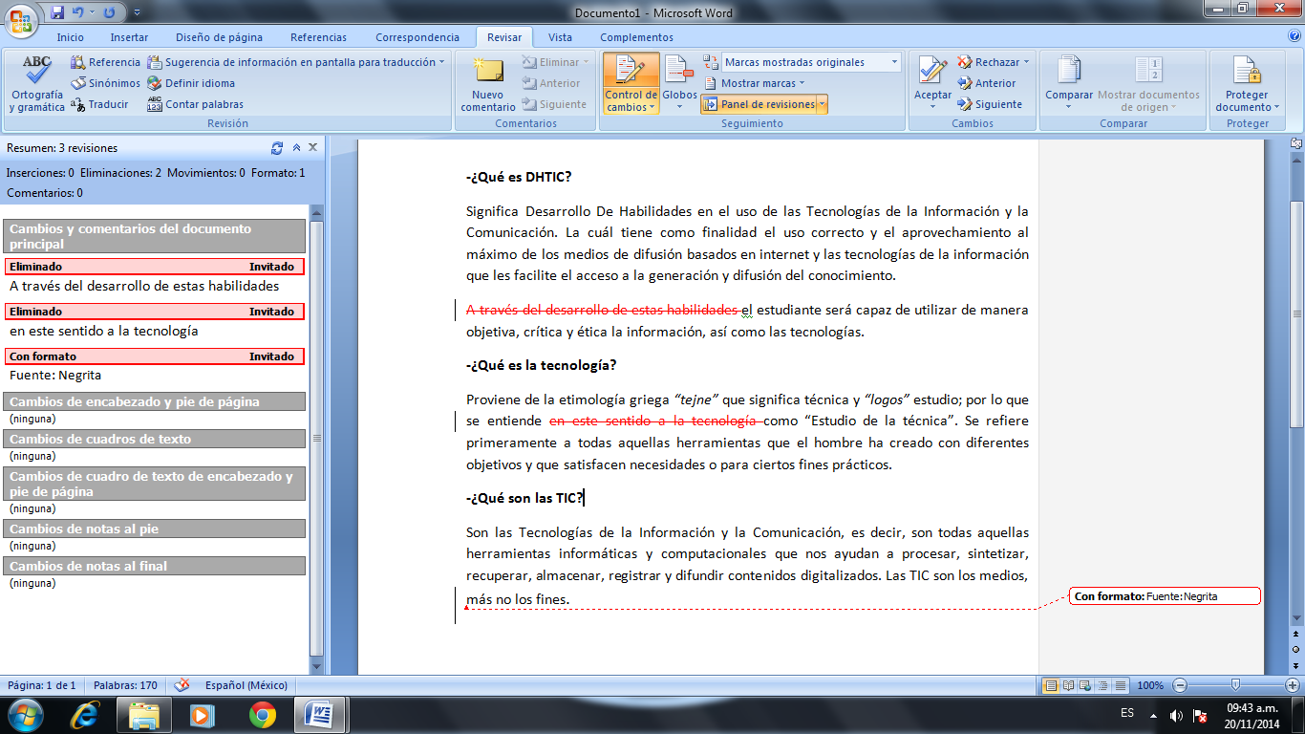Screen dimensions: 1305x734
Task: Select the 'Con formato: Fuente: Negrita' margin balloon
Action: tap(1165, 596)
